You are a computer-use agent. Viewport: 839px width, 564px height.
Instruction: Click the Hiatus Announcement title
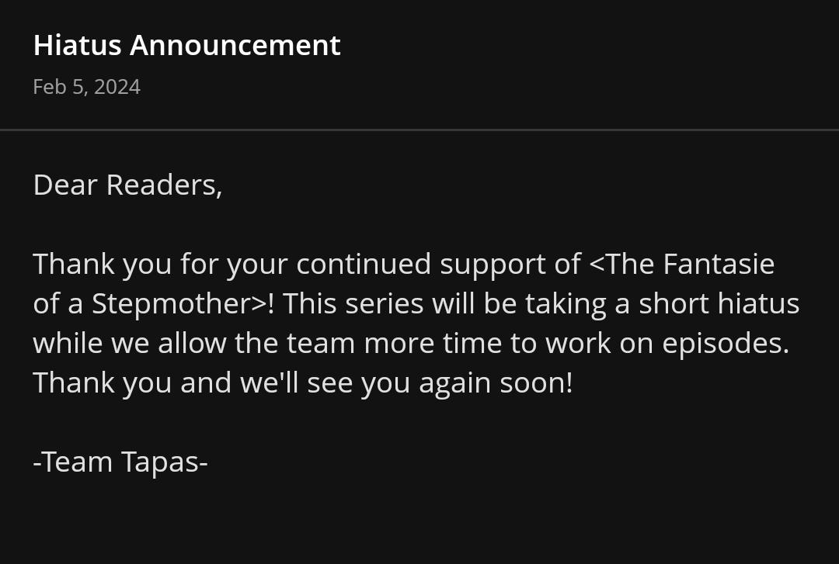(x=186, y=45)
